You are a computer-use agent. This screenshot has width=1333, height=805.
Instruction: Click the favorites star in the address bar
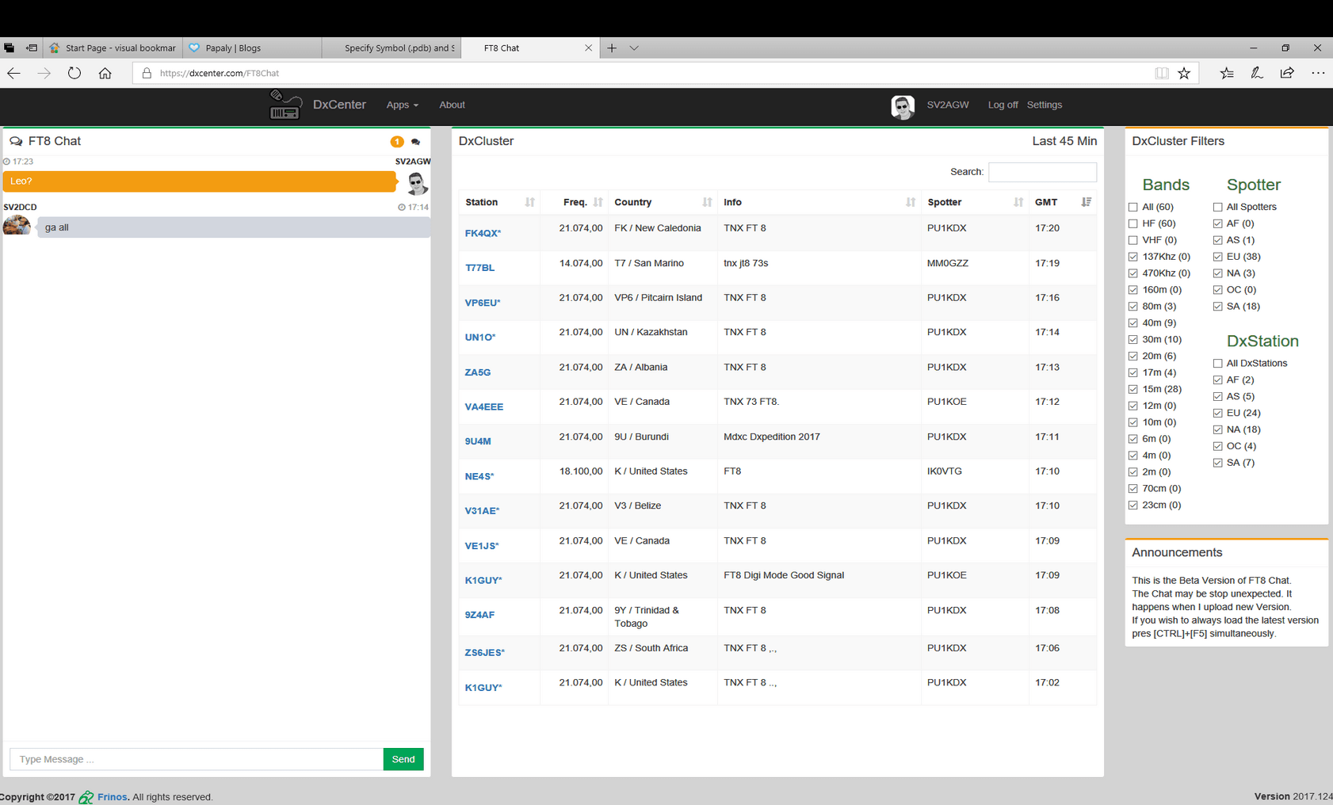click(x=1185, y=73)
